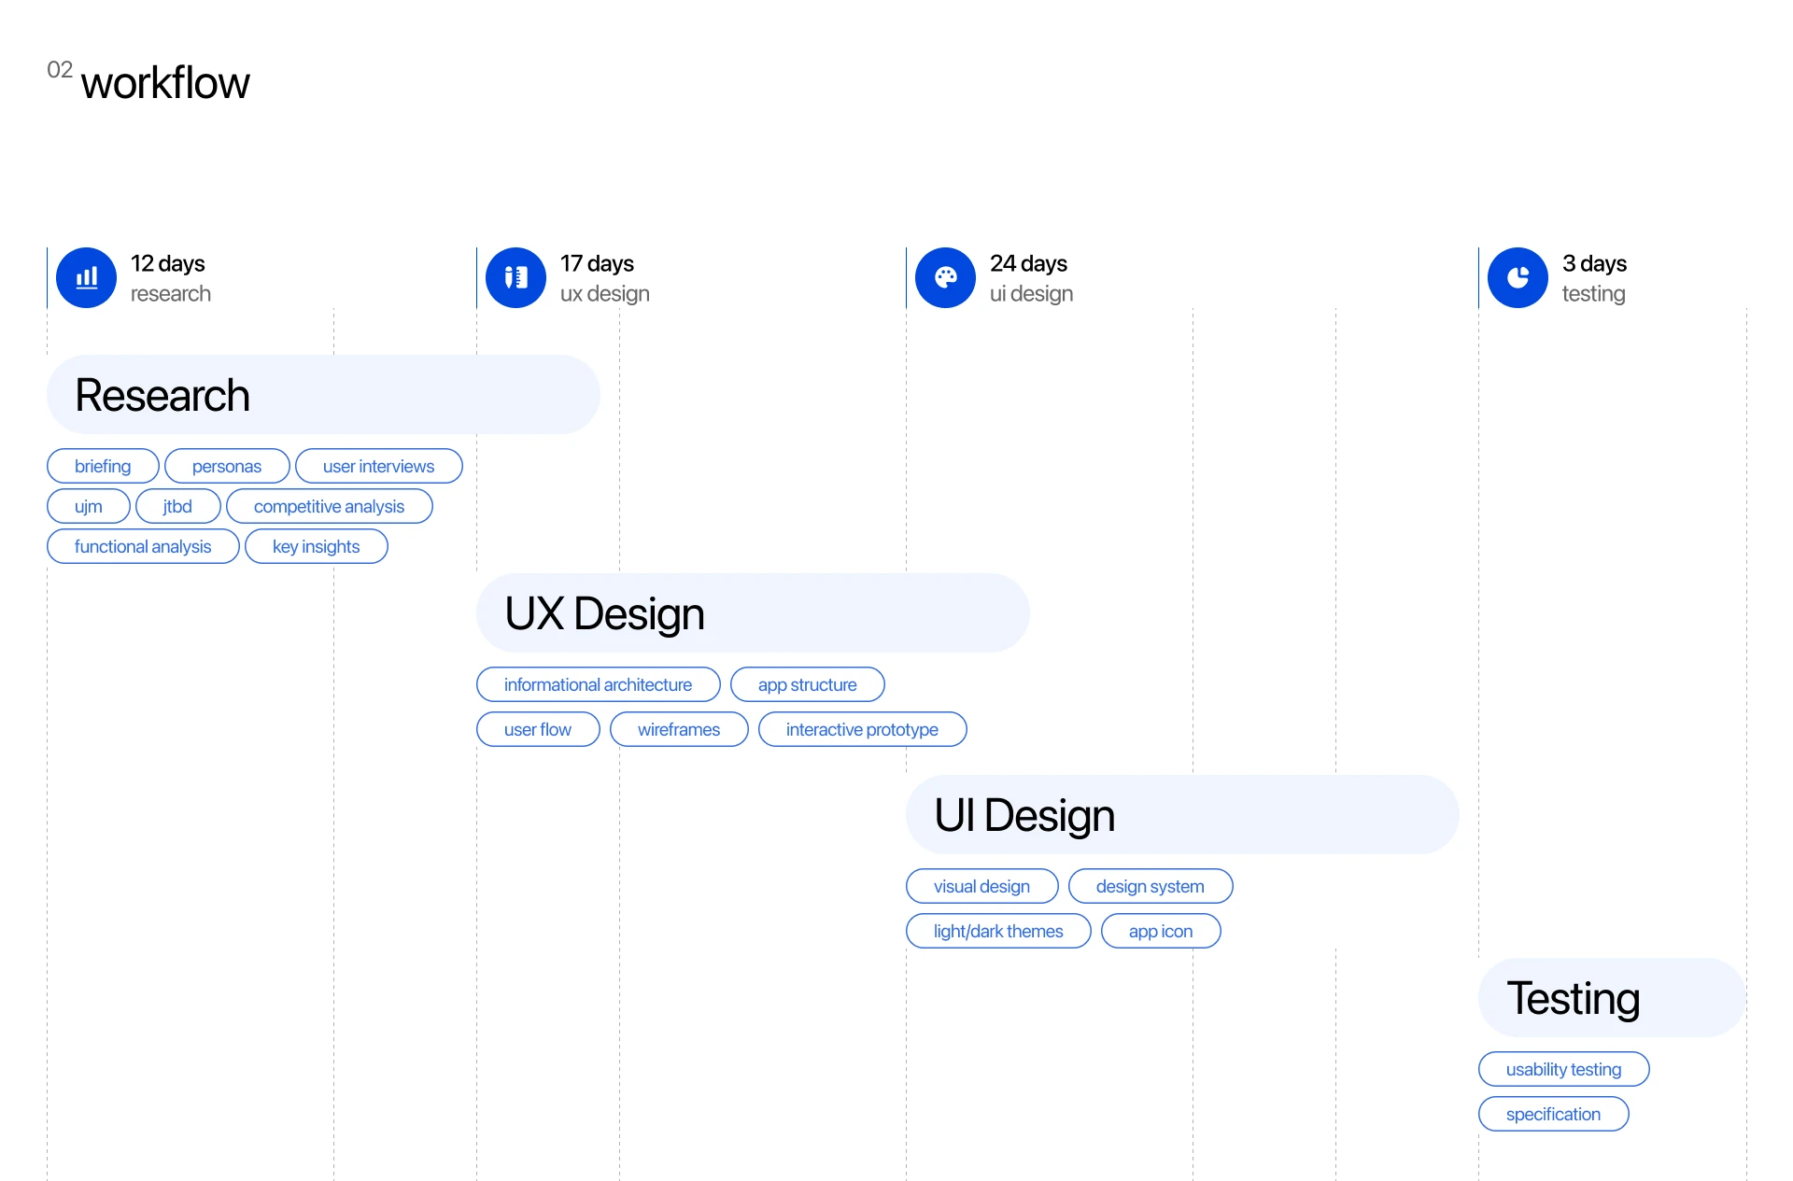
Task: Click the UI design palette icon
Action: (x=945, y=277)
